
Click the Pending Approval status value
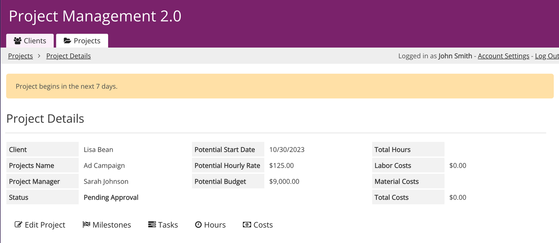pos(111,198)
